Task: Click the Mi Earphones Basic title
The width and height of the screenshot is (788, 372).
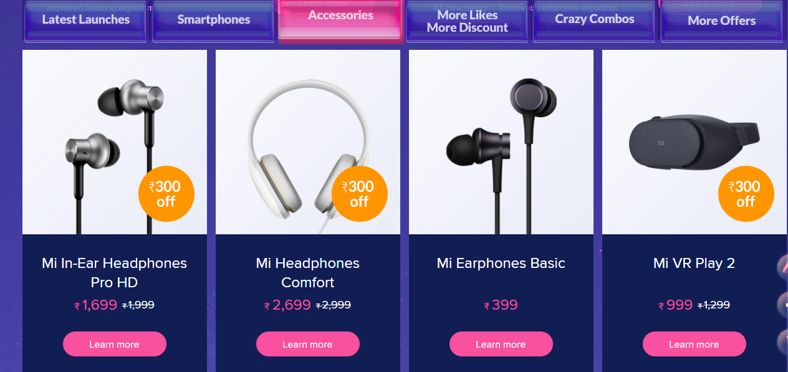Action: 501,263
